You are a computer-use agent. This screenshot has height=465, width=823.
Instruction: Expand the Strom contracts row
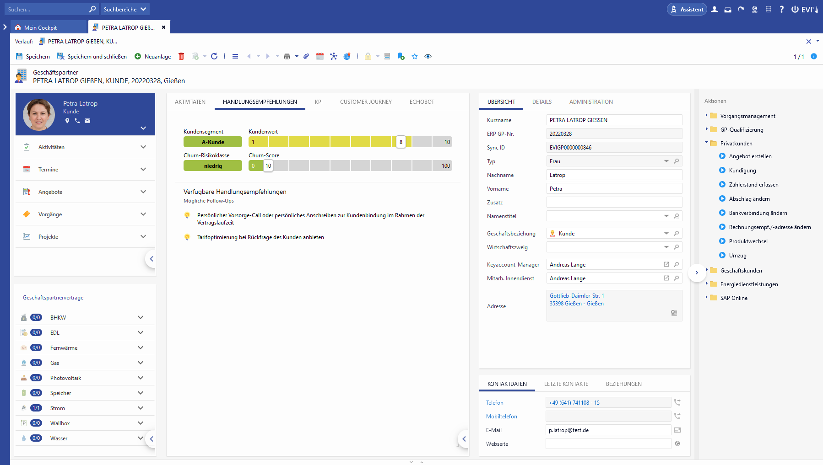(141, 408)
